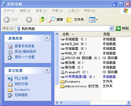Open Documents link in 其它位置

click(x=22, y=89)
